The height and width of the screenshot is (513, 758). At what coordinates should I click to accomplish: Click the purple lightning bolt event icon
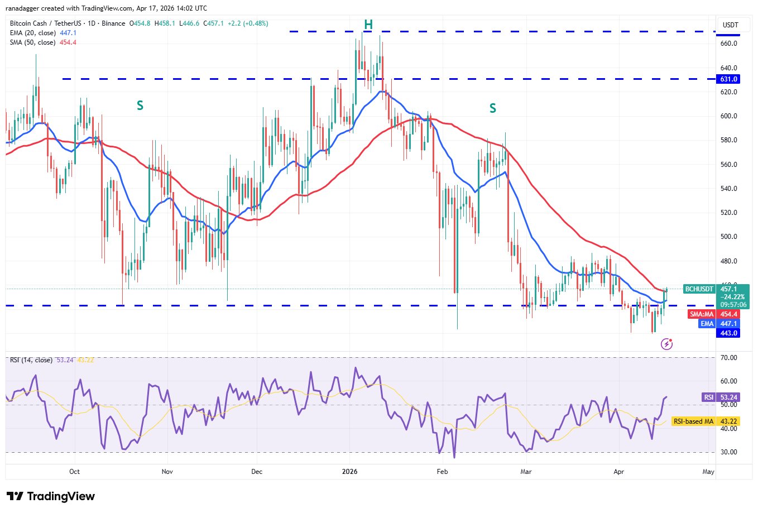[x=666, y=344]
